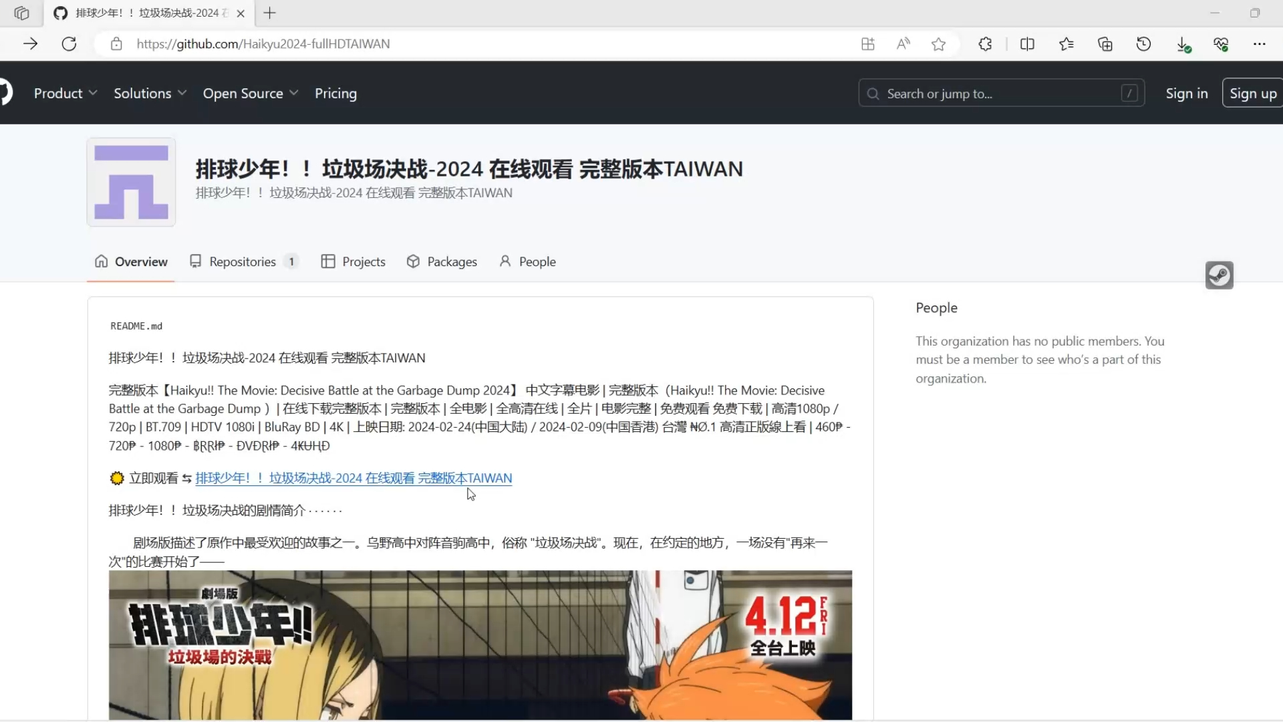Click the GitHub home/logo icon
The image size is (1283, 722).
(5, 92)
